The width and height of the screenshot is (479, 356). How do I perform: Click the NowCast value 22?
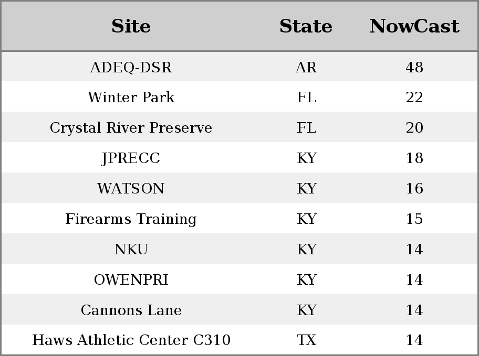[414, 98]
